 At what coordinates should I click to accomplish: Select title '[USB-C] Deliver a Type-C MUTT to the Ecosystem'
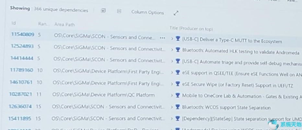click(232, 40)
